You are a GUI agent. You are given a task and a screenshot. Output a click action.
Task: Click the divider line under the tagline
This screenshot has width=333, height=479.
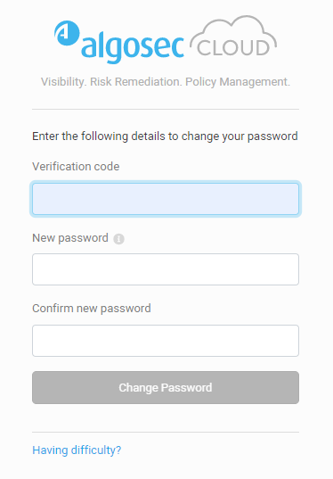(166, 109)
